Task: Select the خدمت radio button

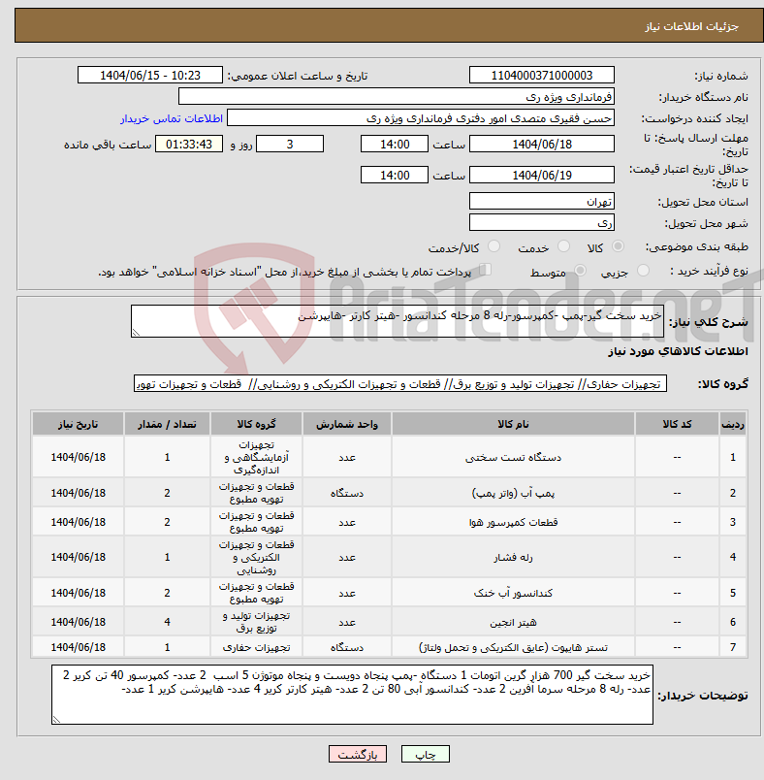Action: pos(563,246)
